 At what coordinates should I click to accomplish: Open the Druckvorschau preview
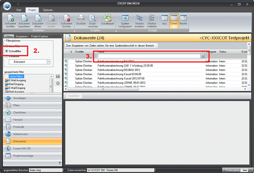(x=93, y=21)
